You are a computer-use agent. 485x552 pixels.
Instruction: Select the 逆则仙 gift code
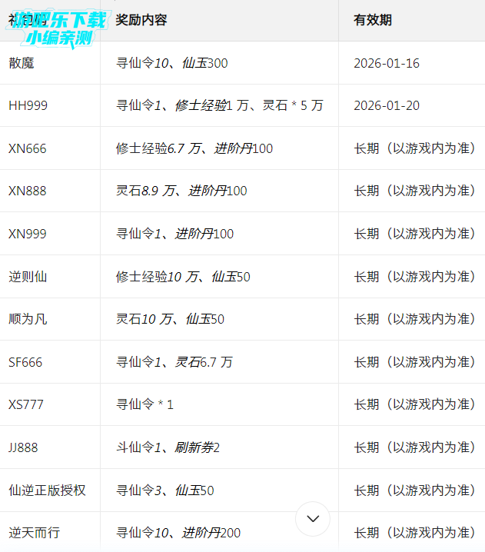pyautogui.click(x=28, y=277)
